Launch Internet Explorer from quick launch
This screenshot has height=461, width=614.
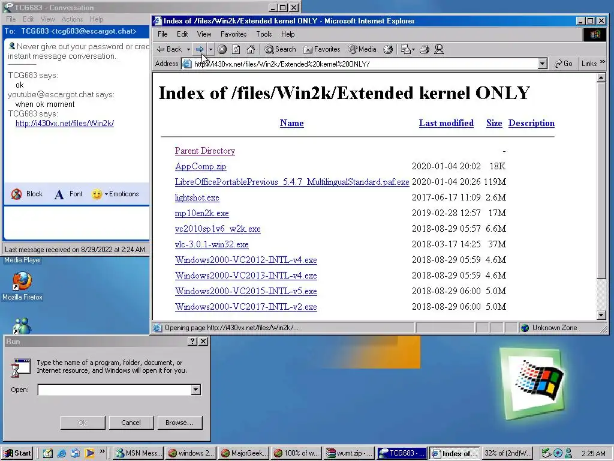[62, 453]
